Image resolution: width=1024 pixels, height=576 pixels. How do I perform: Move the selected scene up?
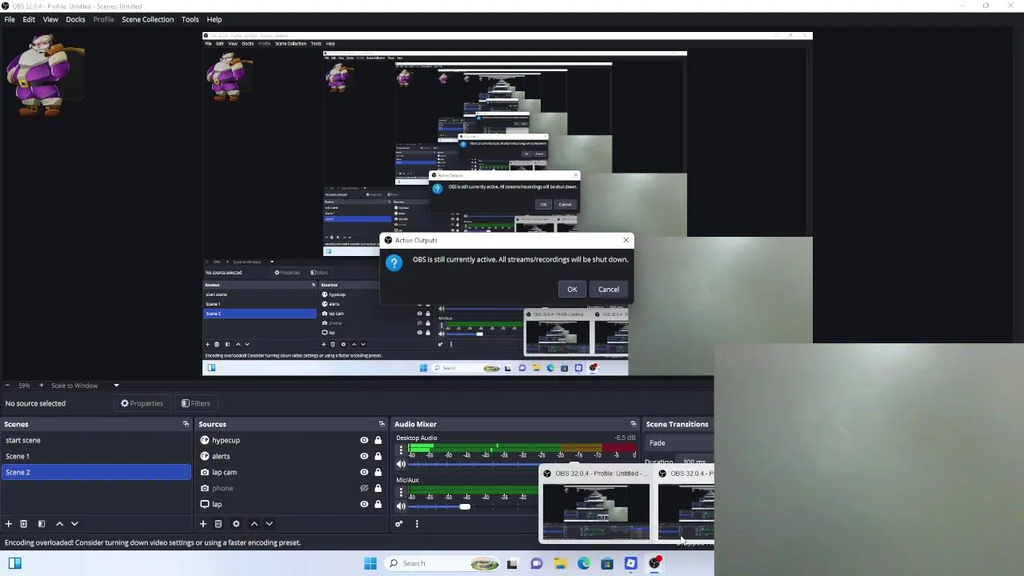(59, 524)
